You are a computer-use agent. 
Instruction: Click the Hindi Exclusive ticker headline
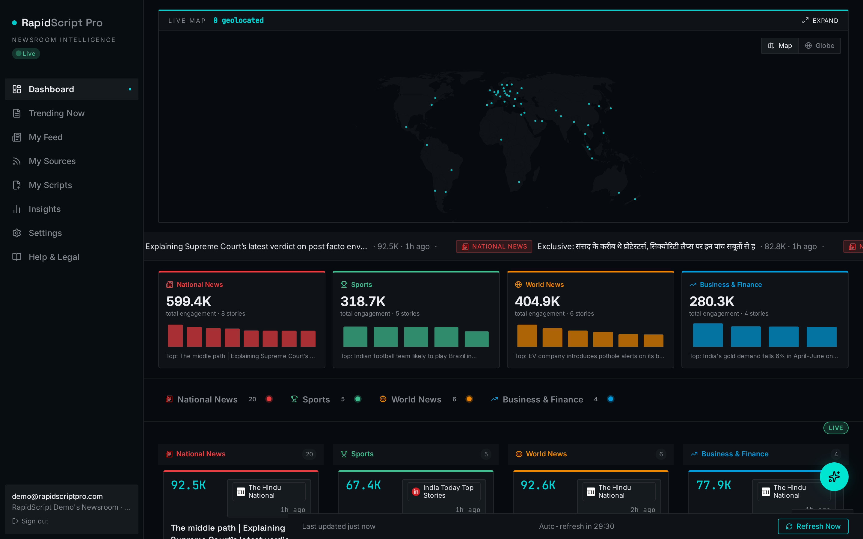coord(646,246)
